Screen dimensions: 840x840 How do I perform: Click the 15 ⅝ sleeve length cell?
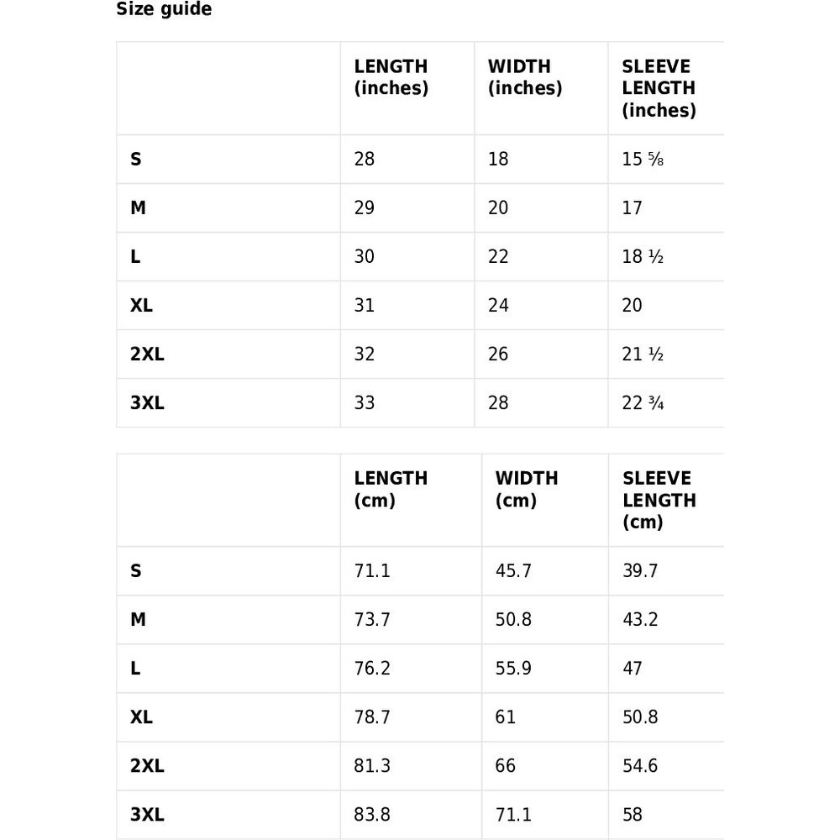pyautogui.click(x=643, y=159)
